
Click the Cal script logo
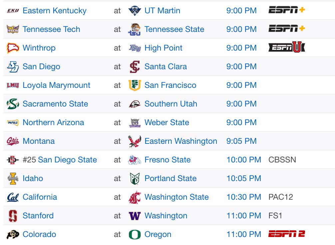coord(13,197)
